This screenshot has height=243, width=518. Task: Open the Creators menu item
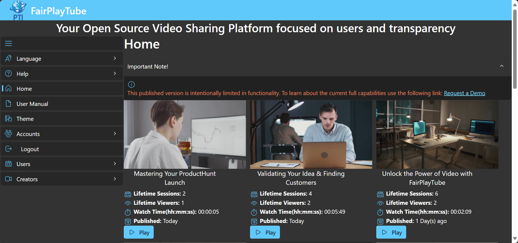(62, 179)
